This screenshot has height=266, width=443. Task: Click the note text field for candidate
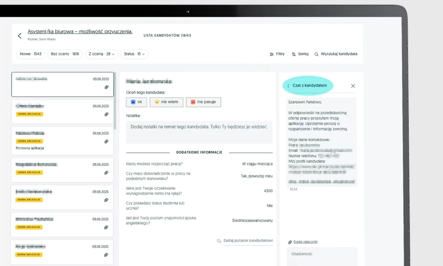tap(199, 132)
